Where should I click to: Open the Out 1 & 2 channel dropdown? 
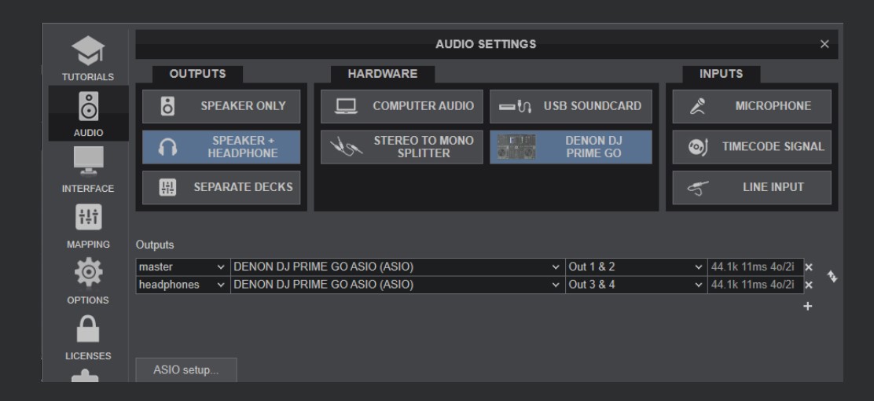(x=635, y=267)
